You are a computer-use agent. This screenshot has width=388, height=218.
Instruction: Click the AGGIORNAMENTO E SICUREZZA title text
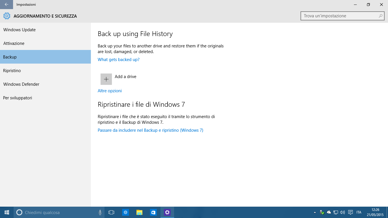[45, 16]
